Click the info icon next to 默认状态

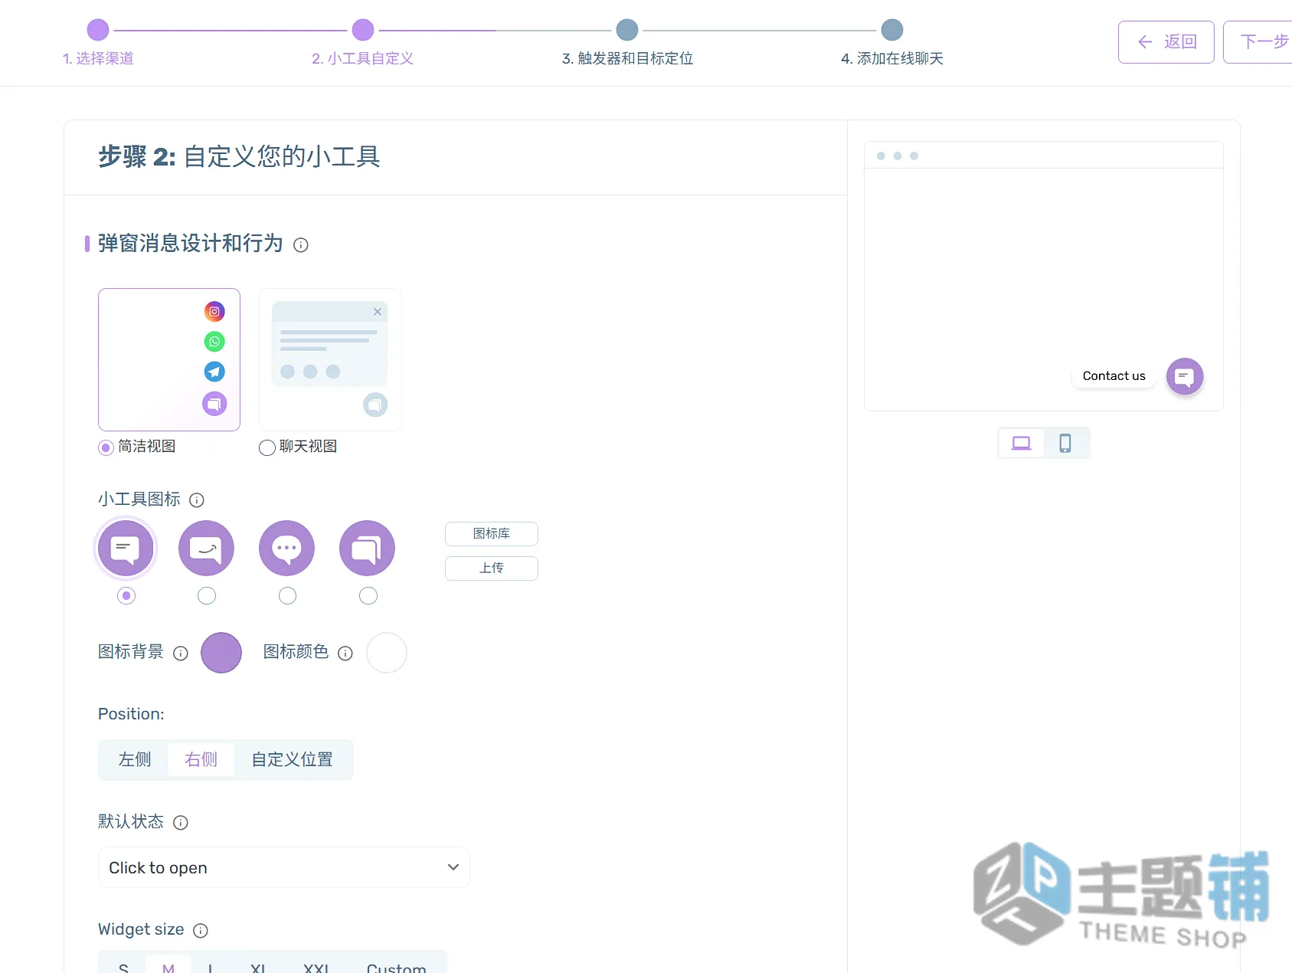pos(181,823)
